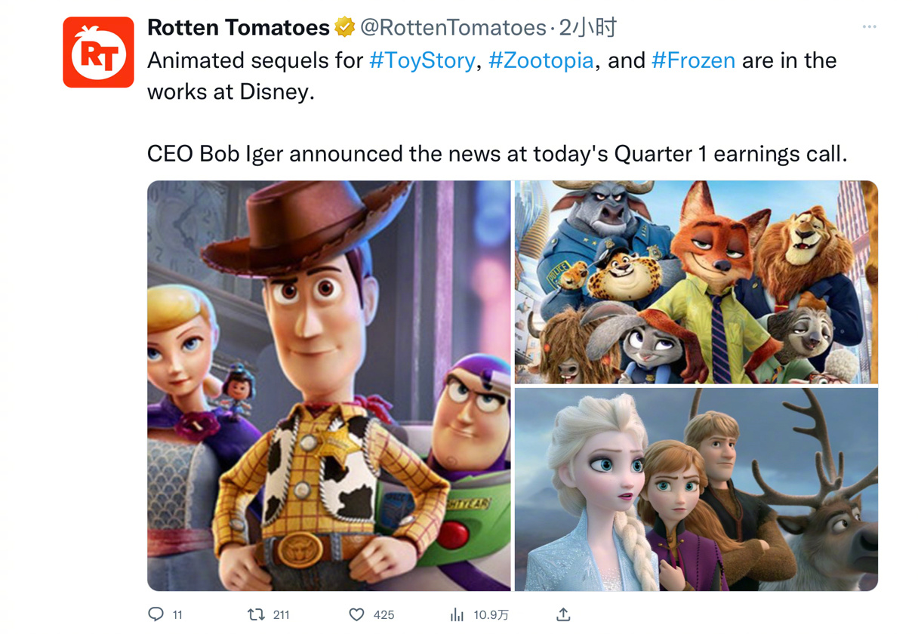This screenshot has height=634, width=918.
Task: Click the reply speech bubble icon
Action: point(156,614)
